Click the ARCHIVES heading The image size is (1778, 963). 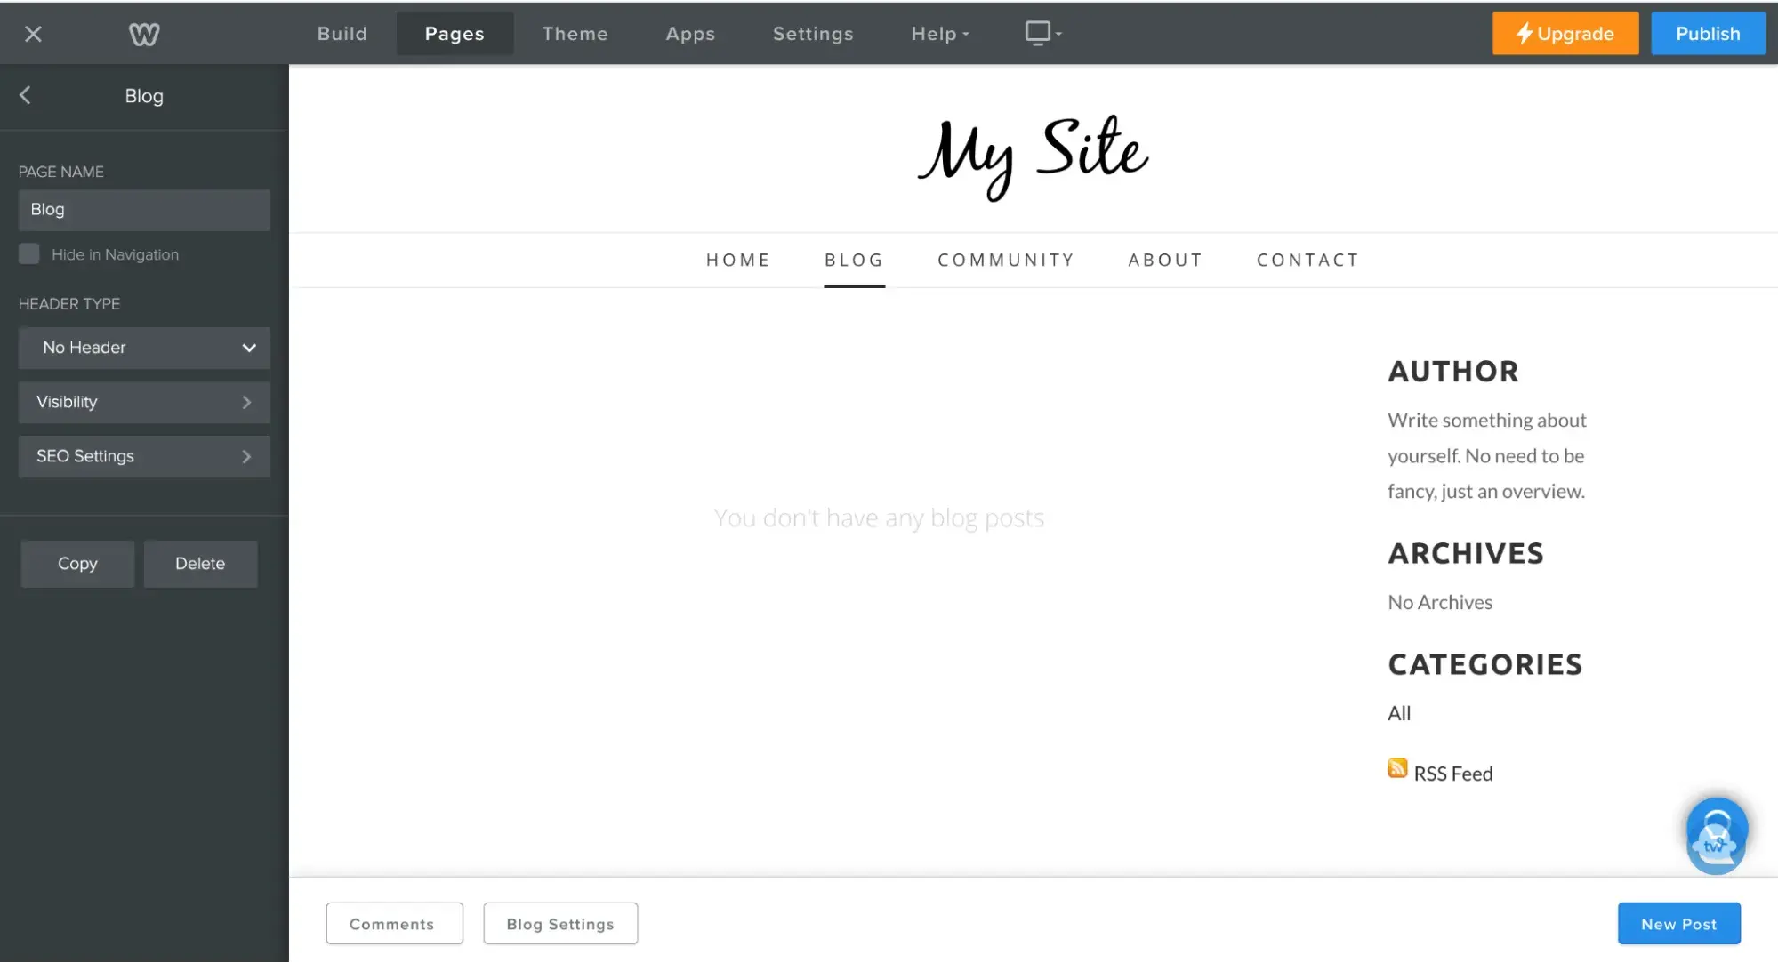click(1466, 554)
